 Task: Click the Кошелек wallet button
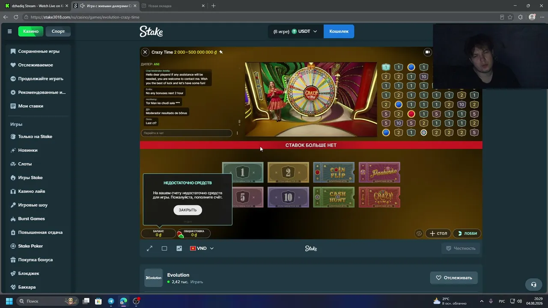pyautogui.click(x=339, y=31)
